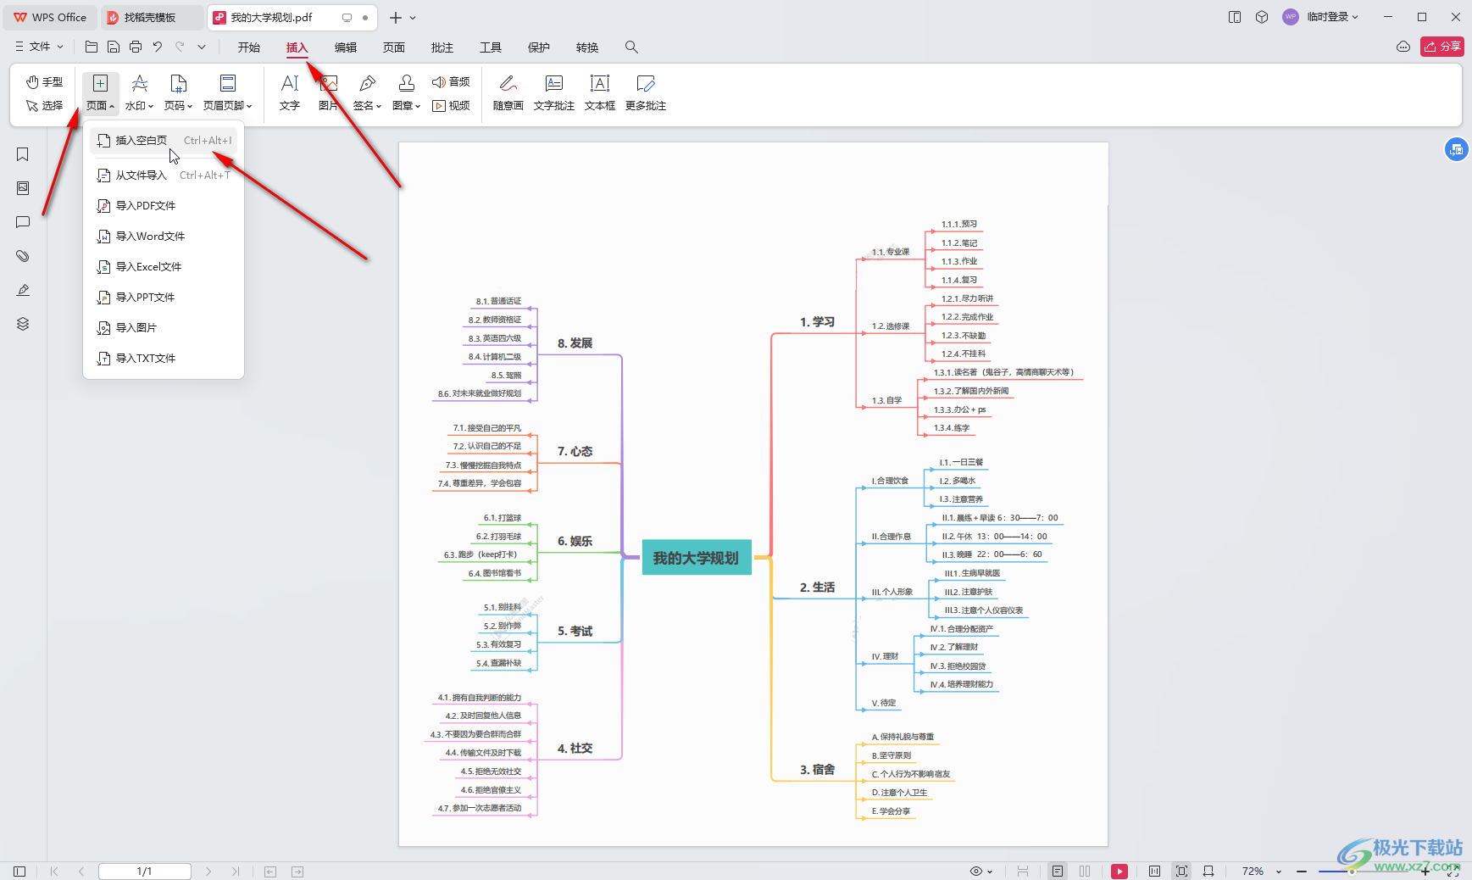Choose Import PDF file (导入PDF文件)
The image size is (1472, 880).
(164, 206)
